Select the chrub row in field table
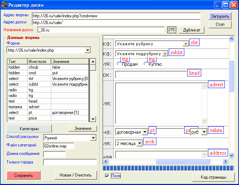This screenshot has width=239, height=185. point(48,67)
